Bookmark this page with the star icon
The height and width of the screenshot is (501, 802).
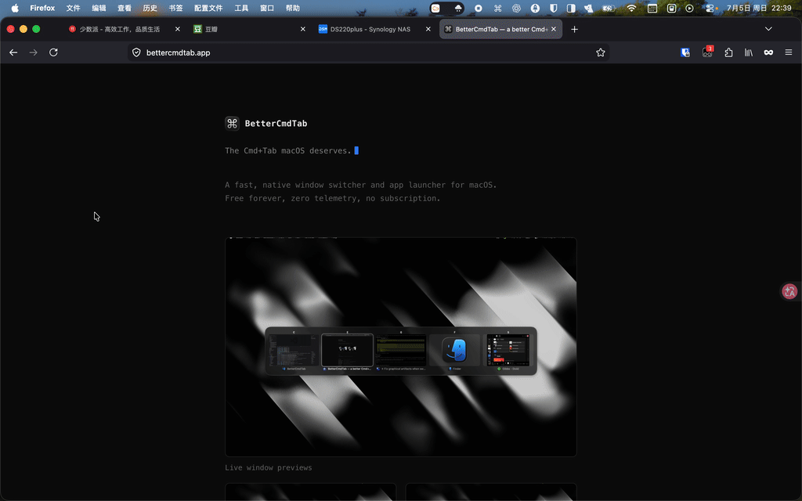(x=601, y=52)
